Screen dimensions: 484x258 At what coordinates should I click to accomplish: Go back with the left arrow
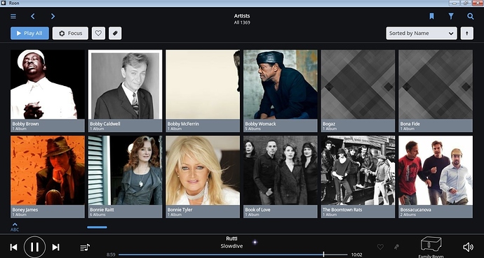(x=33, y=16)
